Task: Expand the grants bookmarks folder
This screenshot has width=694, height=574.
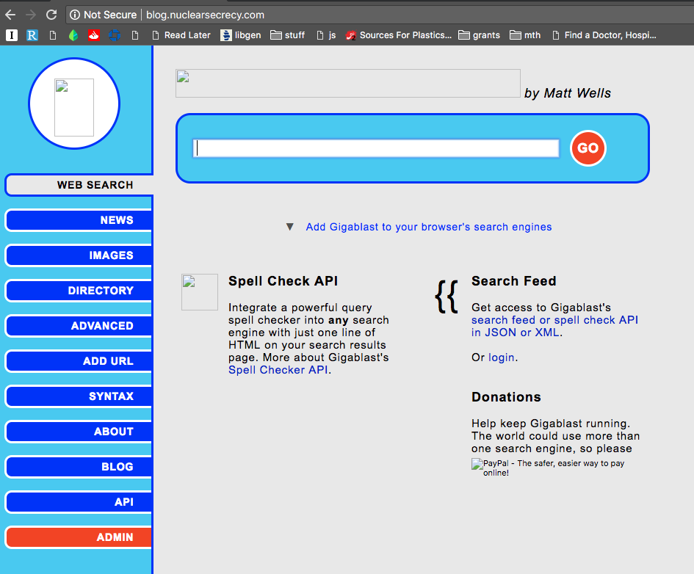Action: [480, 35]
